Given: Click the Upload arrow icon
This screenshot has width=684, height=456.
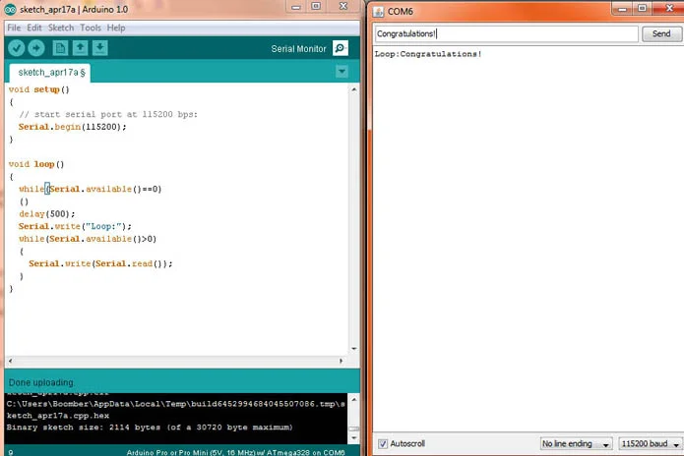Looking at the screenshot, I should coord(36,48).
